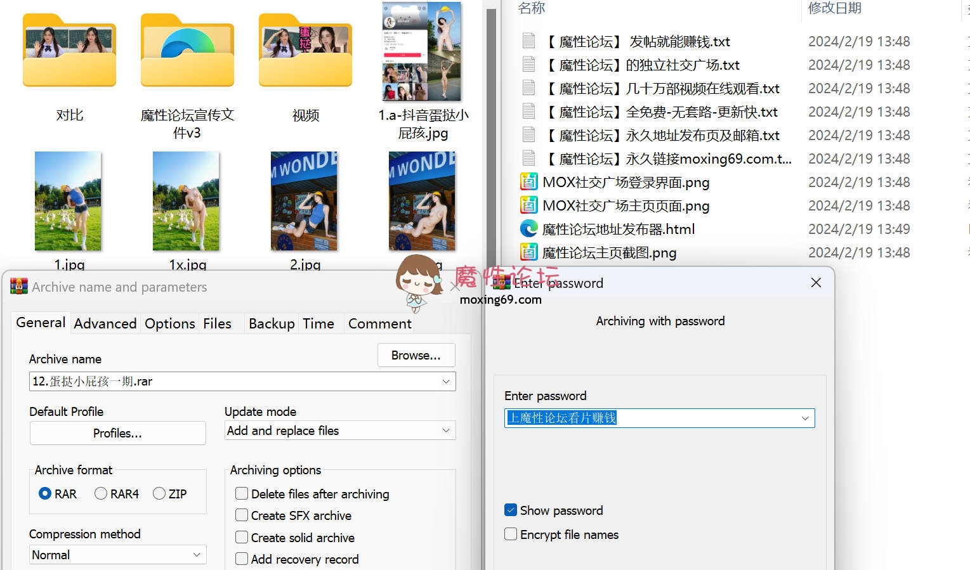Image resolution: width=970 pixels, height=570 pixels.
Task: Enable Create solid archive option
Action: (x=242, y=537)
